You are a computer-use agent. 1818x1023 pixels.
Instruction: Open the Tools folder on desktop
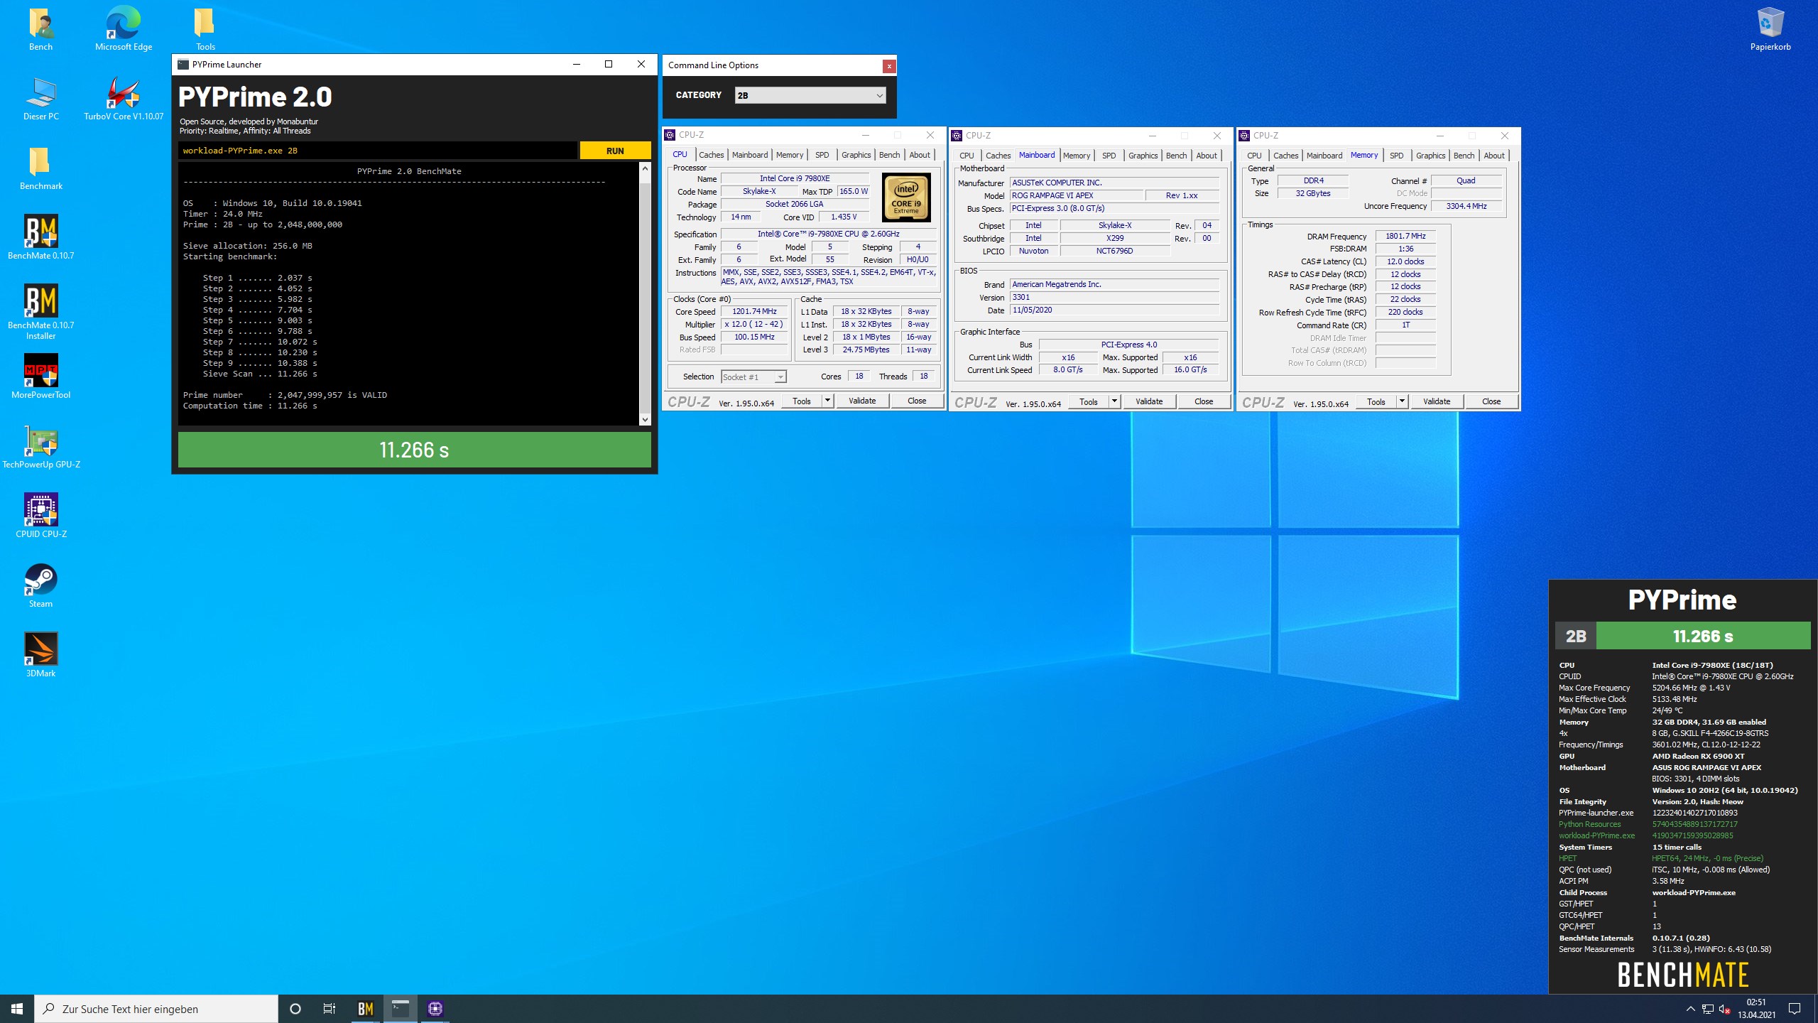tap(205, 30)
